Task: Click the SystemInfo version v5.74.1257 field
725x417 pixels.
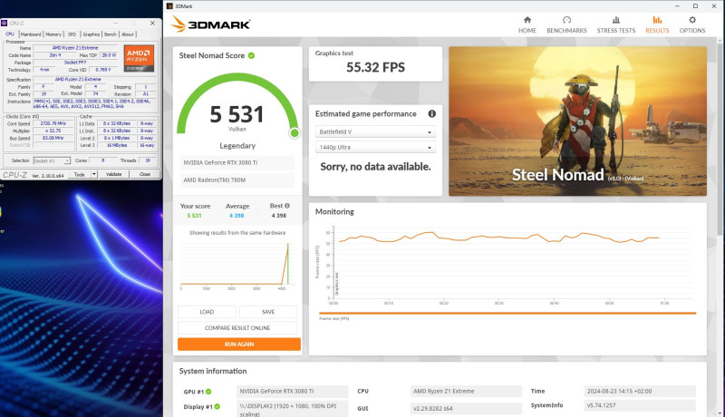Action: pos(640,405)
